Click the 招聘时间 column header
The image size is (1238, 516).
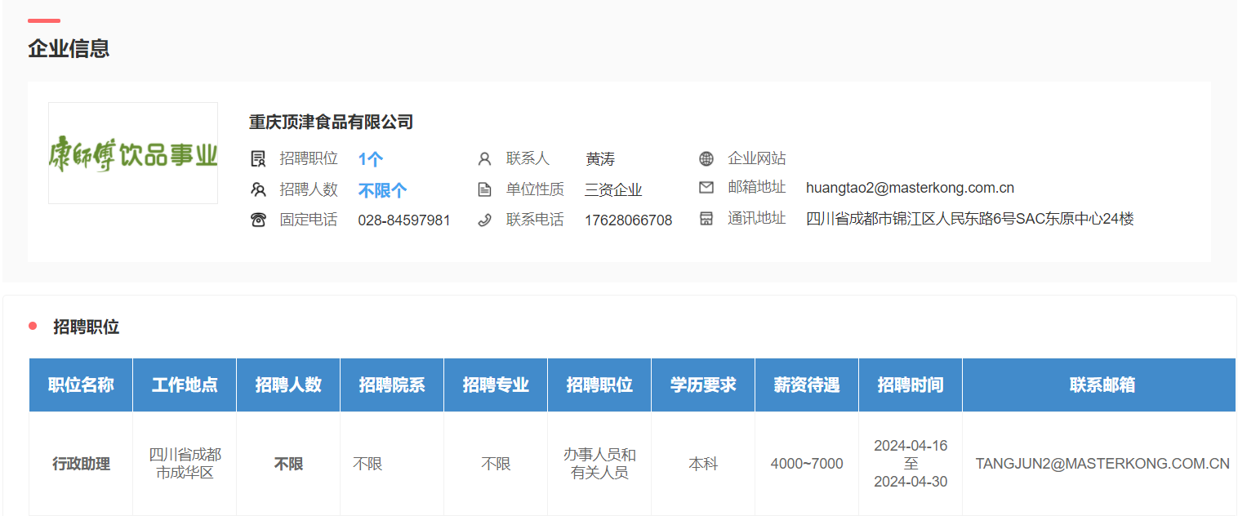tap(910, 385)
